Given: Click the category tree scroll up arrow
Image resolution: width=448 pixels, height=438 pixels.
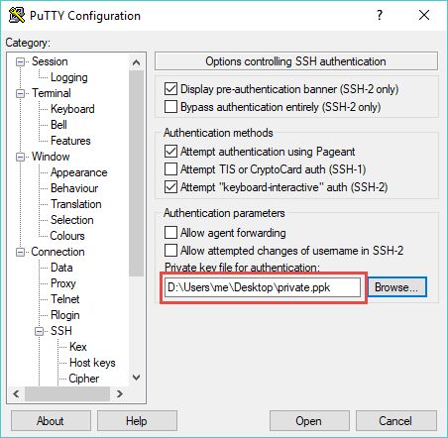Looking at the screenshot, I should [x=136, y=62].
